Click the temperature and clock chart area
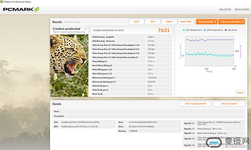This screenshot has width=251, height=150. (x=209, y=51)
